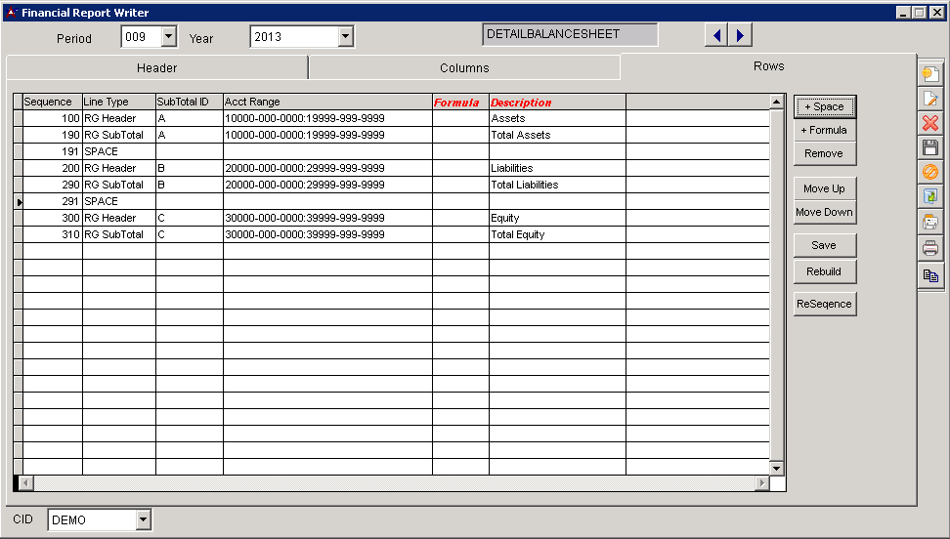The width and height of the screenshot is (950, 539).
Task: Click the orange cancel circle icon
Action: (x=930, y=172)
